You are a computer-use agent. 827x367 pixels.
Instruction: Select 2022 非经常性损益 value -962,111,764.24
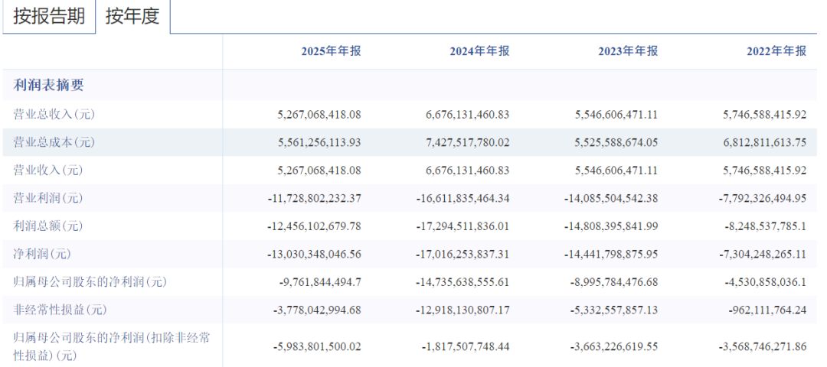tap(763, 310)
